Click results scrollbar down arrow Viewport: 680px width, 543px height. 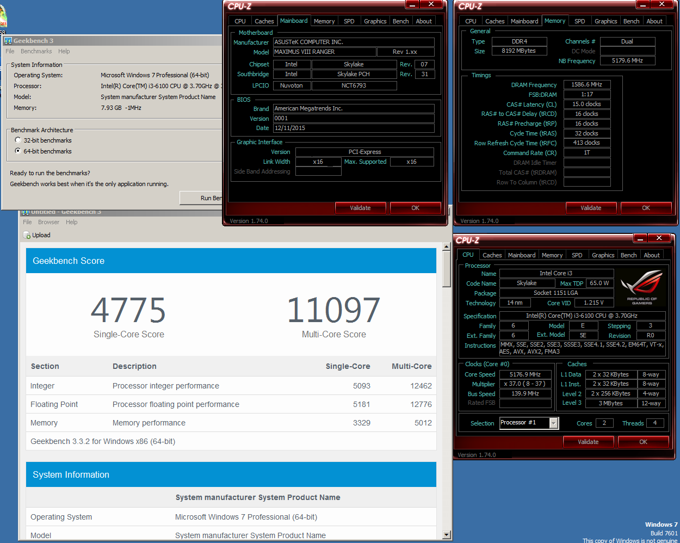(x=447, y=535)
